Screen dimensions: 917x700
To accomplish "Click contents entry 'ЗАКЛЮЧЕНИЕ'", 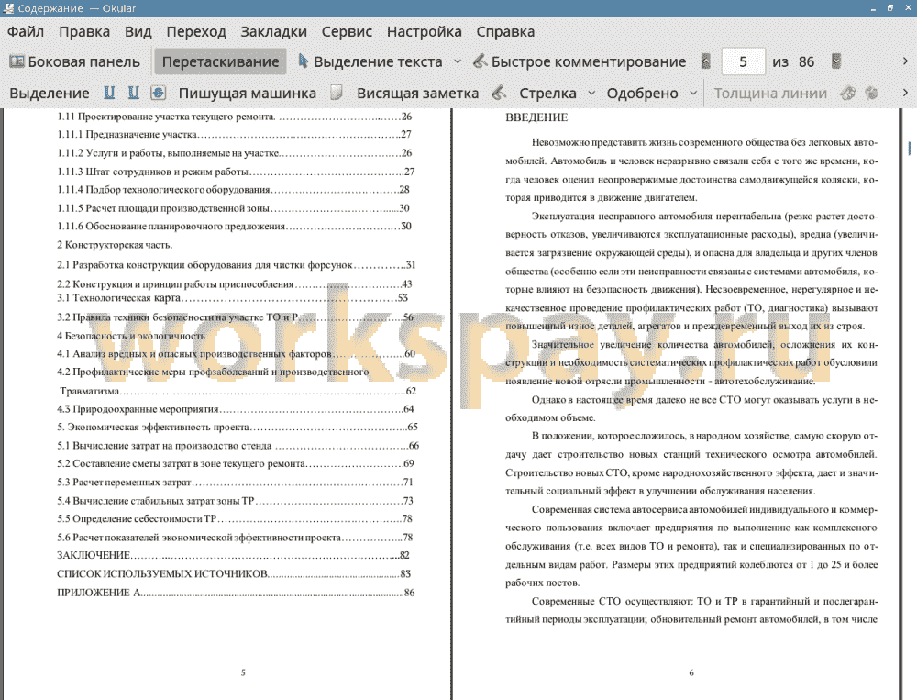I will click(233, 555).
